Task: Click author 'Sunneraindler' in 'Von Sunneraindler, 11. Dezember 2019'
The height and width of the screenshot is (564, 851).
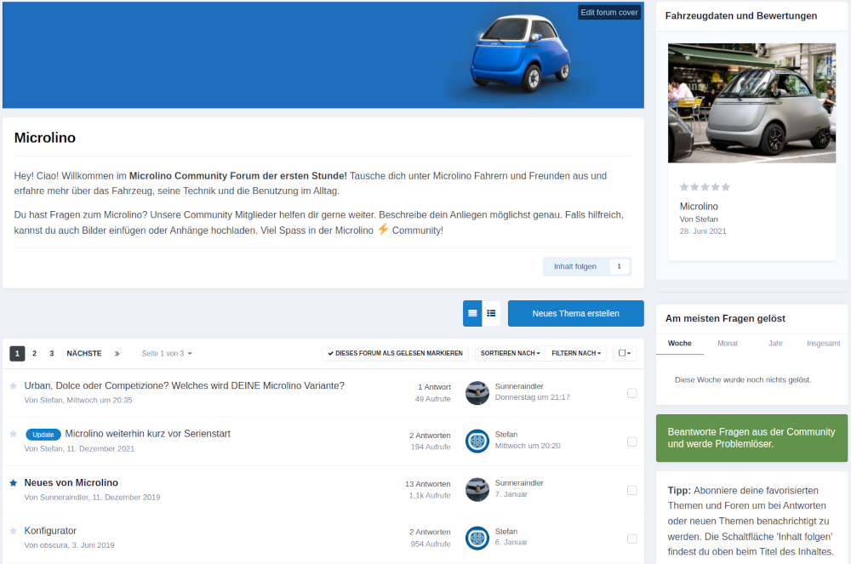Action: (x=64, y=498)
